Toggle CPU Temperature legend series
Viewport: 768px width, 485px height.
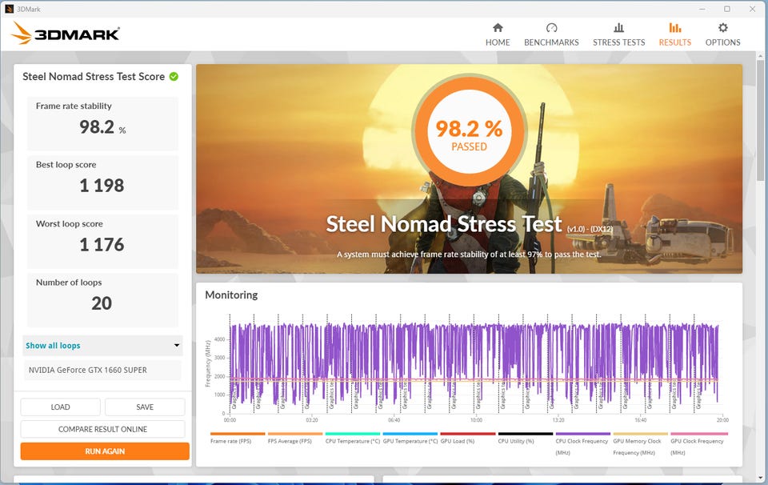(x=353, y=438)
